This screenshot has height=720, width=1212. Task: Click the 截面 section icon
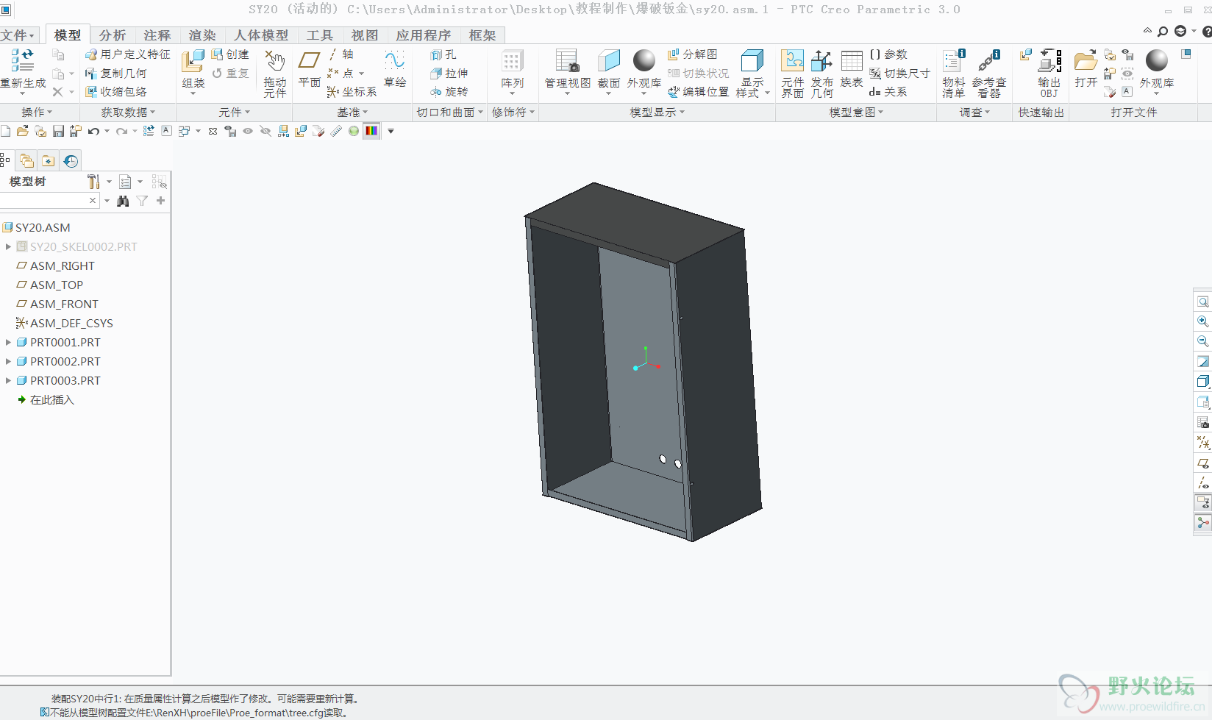coord(609,61)
